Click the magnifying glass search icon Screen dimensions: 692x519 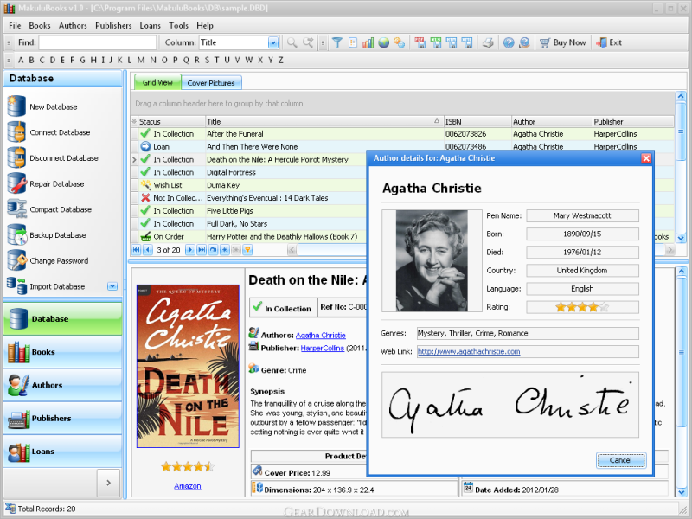click(x=292, y=42)
